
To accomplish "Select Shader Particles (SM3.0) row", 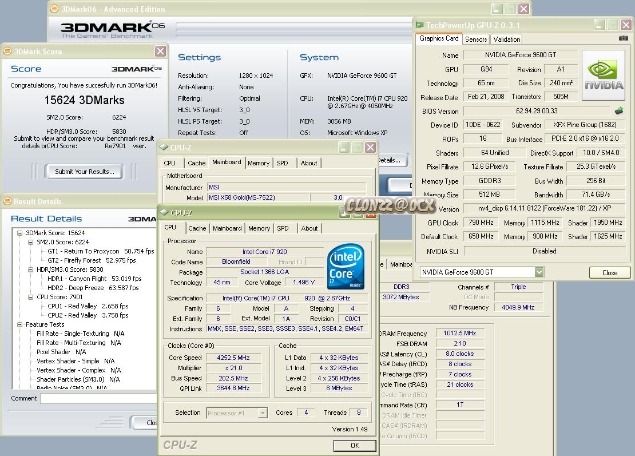I will 78,379.
